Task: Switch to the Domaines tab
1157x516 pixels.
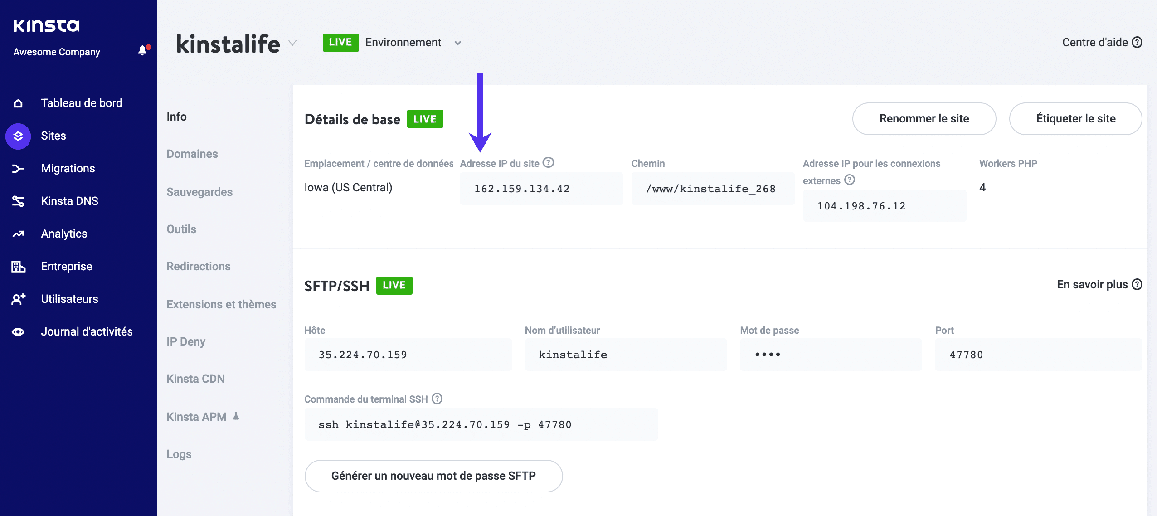Action: click(192, 154)
